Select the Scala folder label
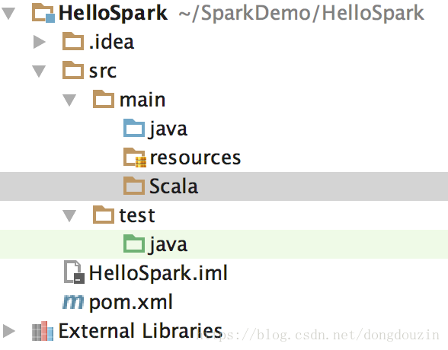The width and height of the screenshot is (448, 350). pyautogui.click(x=174, y=186)
